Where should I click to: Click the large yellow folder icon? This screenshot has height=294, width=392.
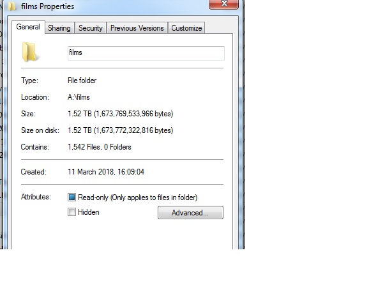tap(30, 52)
